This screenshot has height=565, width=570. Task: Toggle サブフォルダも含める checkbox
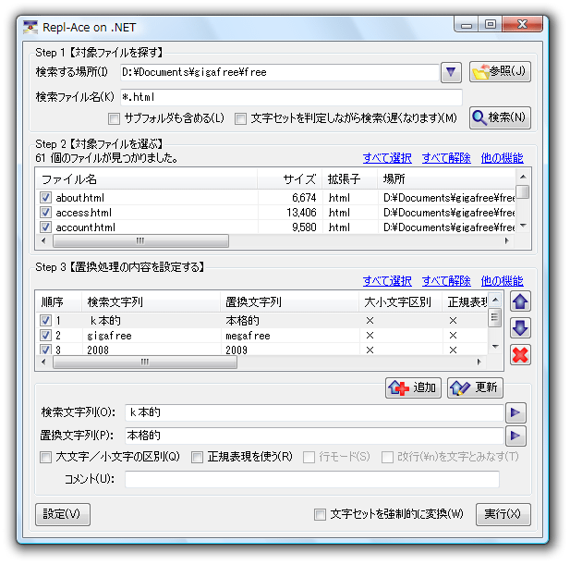[115, 118]
